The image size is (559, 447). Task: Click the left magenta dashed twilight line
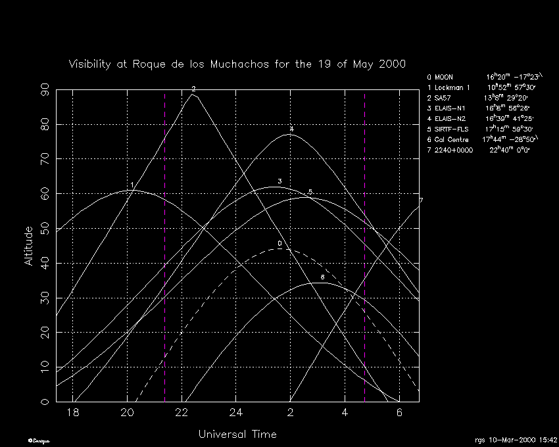pos(164,296)
